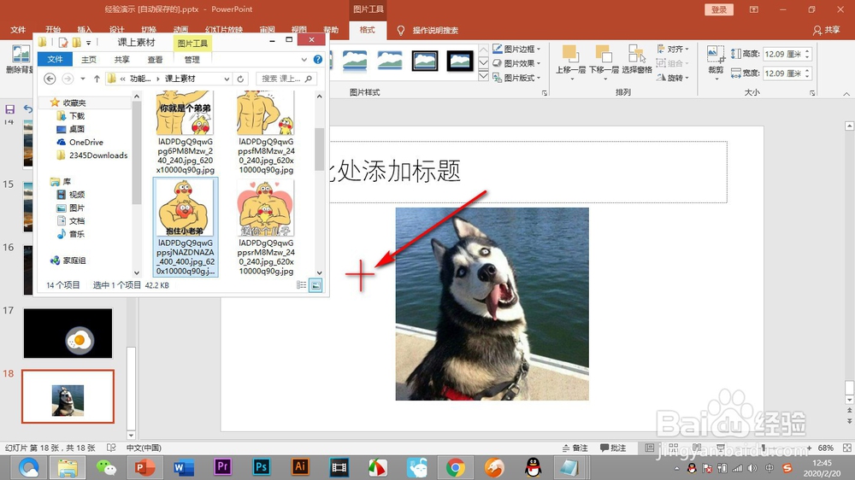Click the Save icon in quick access
855x480 pixels.
[9, 109]
